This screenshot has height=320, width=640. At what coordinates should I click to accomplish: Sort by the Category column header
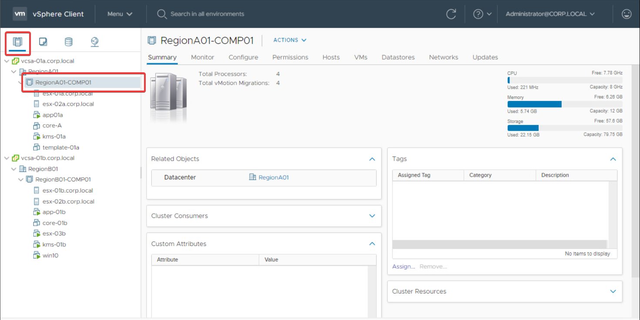pos(500,175)
